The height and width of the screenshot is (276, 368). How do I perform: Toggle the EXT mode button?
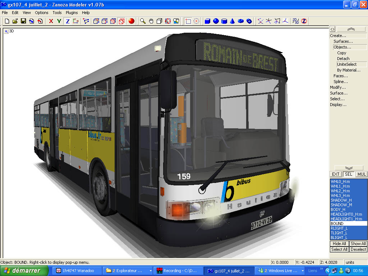point(336,174)
